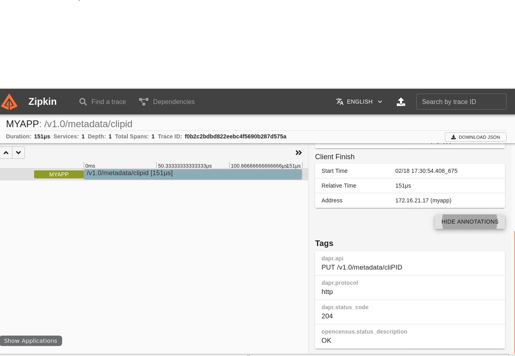
Task: Toggle HIDE ANNOTATIONS in the details panel
Action: 470,222
